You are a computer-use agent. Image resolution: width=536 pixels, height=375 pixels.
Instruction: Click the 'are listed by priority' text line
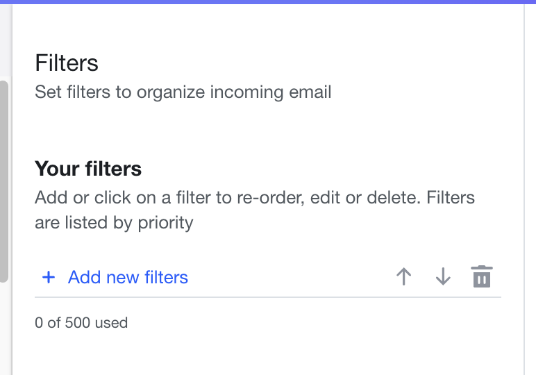[x=114, y=223]
